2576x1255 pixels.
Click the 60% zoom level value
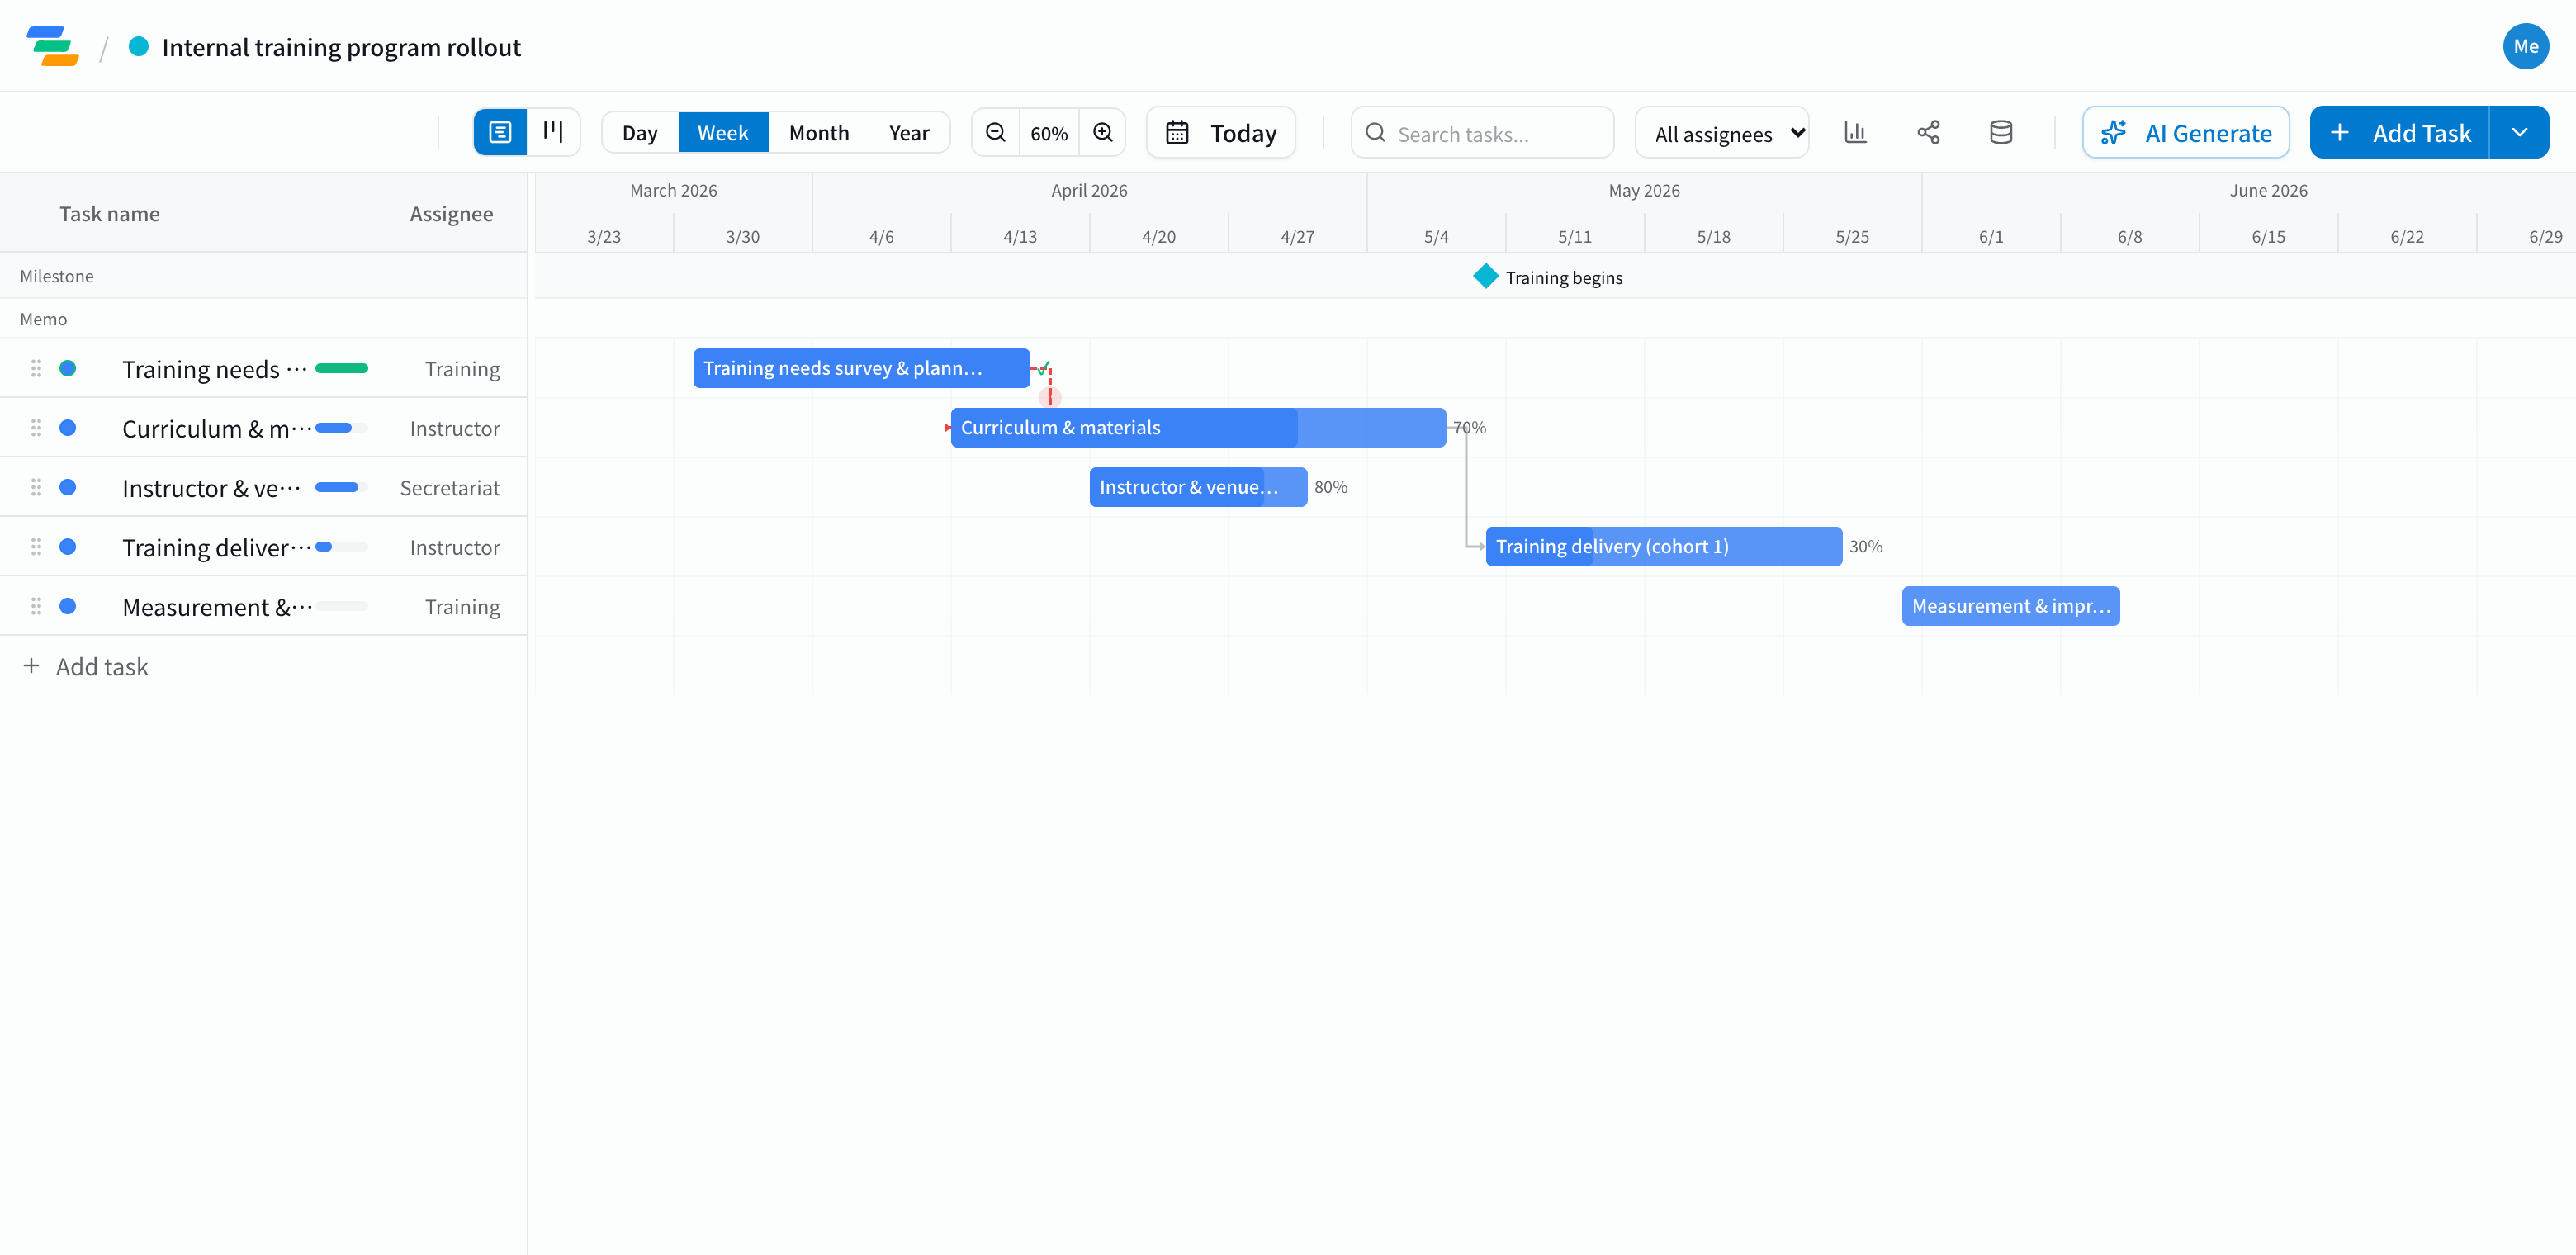1049,133
